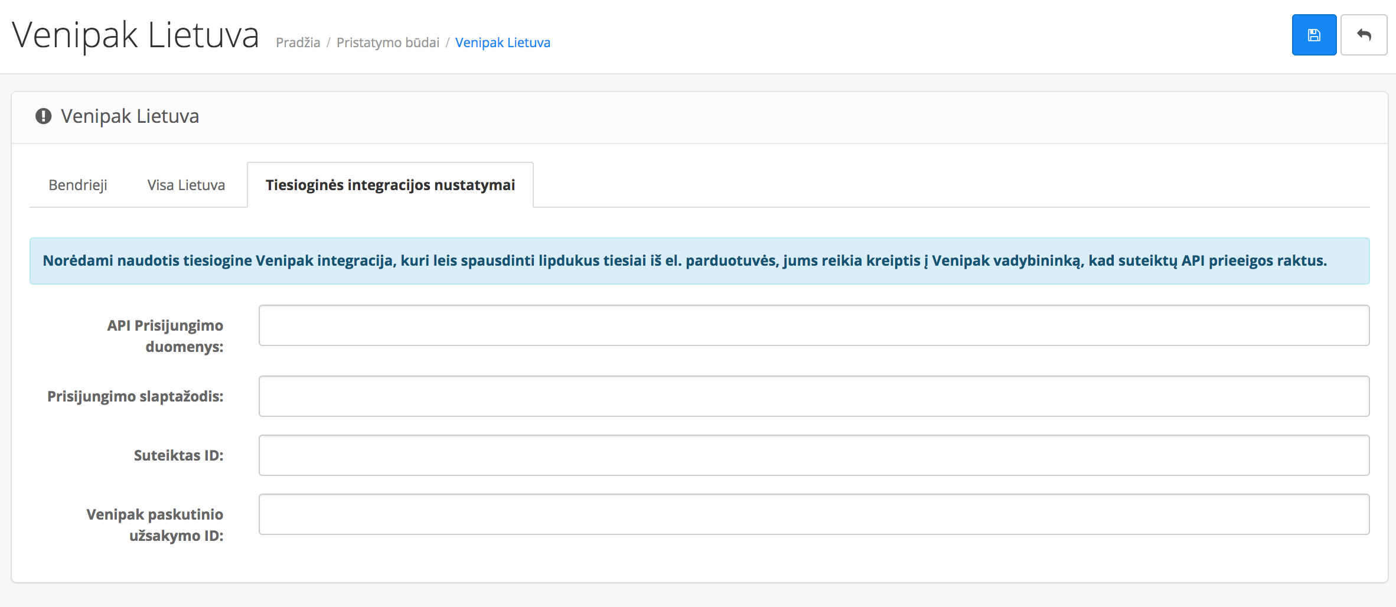Click the 'API Prisijungimo duomenys:' label
The width and height of the screenshot is (1396, 607).
pos(165,336)
